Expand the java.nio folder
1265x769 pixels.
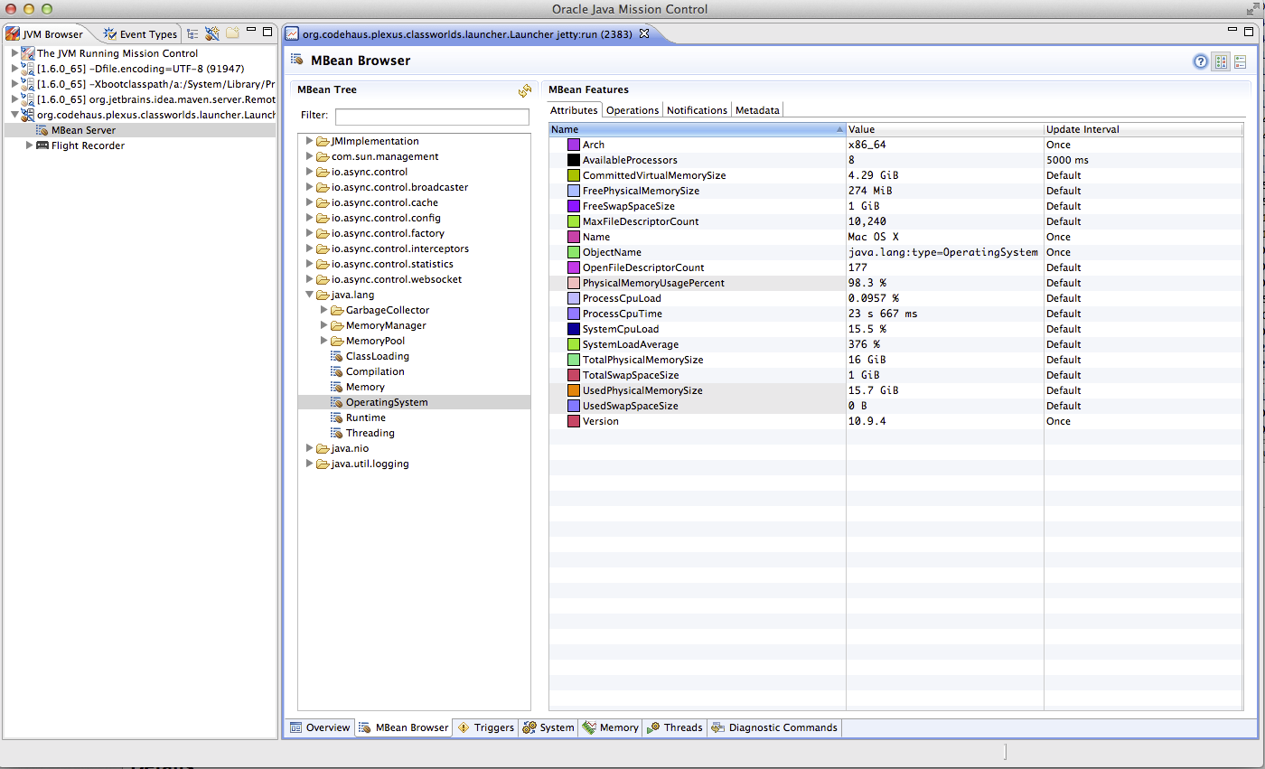tap(309, 448)
